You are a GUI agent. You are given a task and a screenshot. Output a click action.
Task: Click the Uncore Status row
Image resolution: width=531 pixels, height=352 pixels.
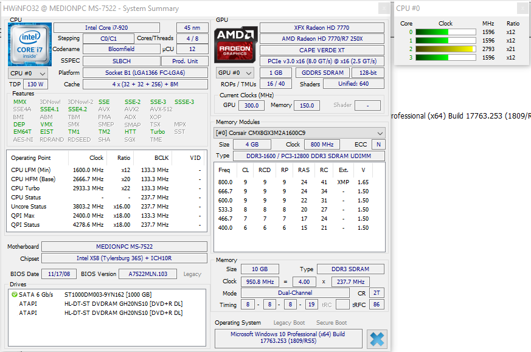[106, 207]
